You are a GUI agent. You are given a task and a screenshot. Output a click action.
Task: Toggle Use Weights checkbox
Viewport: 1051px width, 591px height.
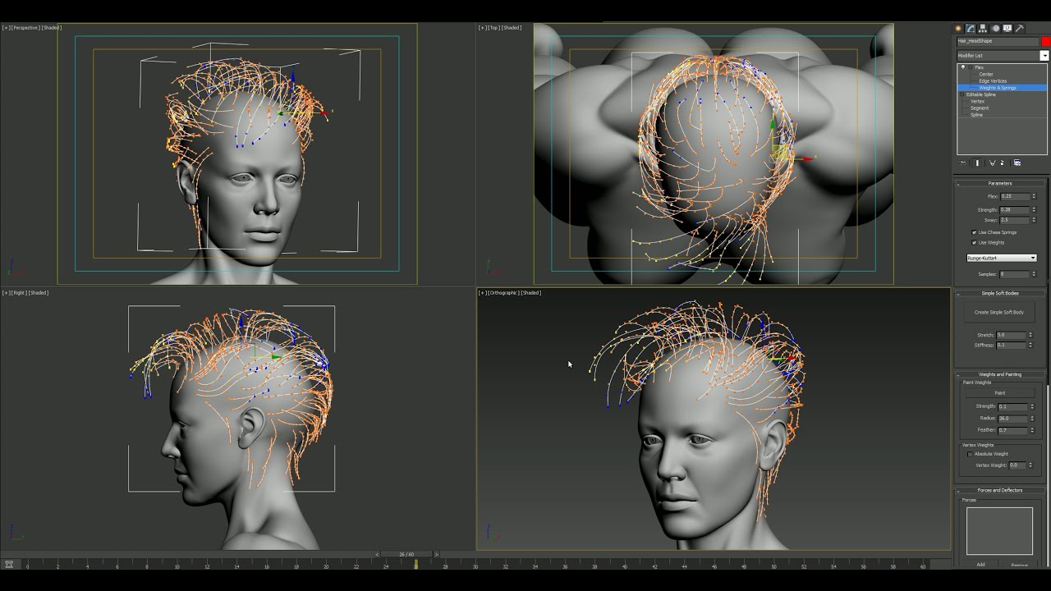pyautogui.click(x=975, y=242)
